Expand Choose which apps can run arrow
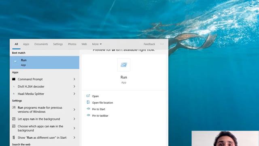This screenshot has height=146, width=259. (74, 128)
